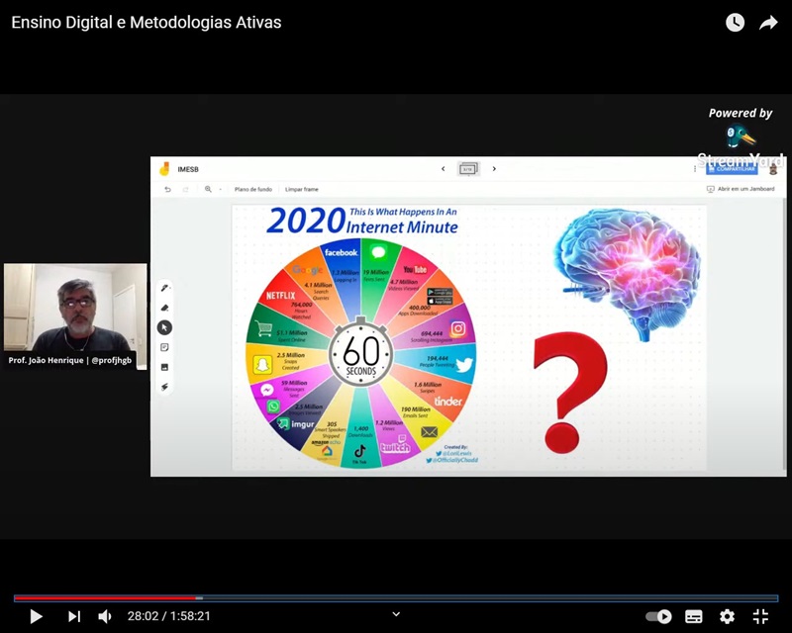Exit full screen mode
Viewport: 792px width, 633px height.
(x=760, y=616)
